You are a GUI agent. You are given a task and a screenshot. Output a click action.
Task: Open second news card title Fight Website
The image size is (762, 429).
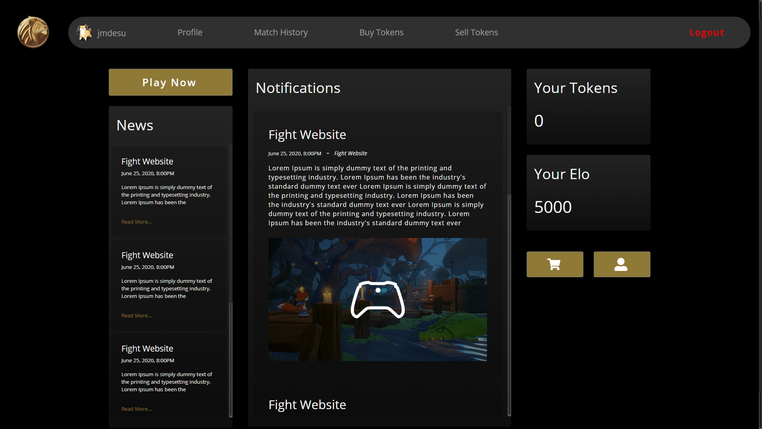click(147, 255)
